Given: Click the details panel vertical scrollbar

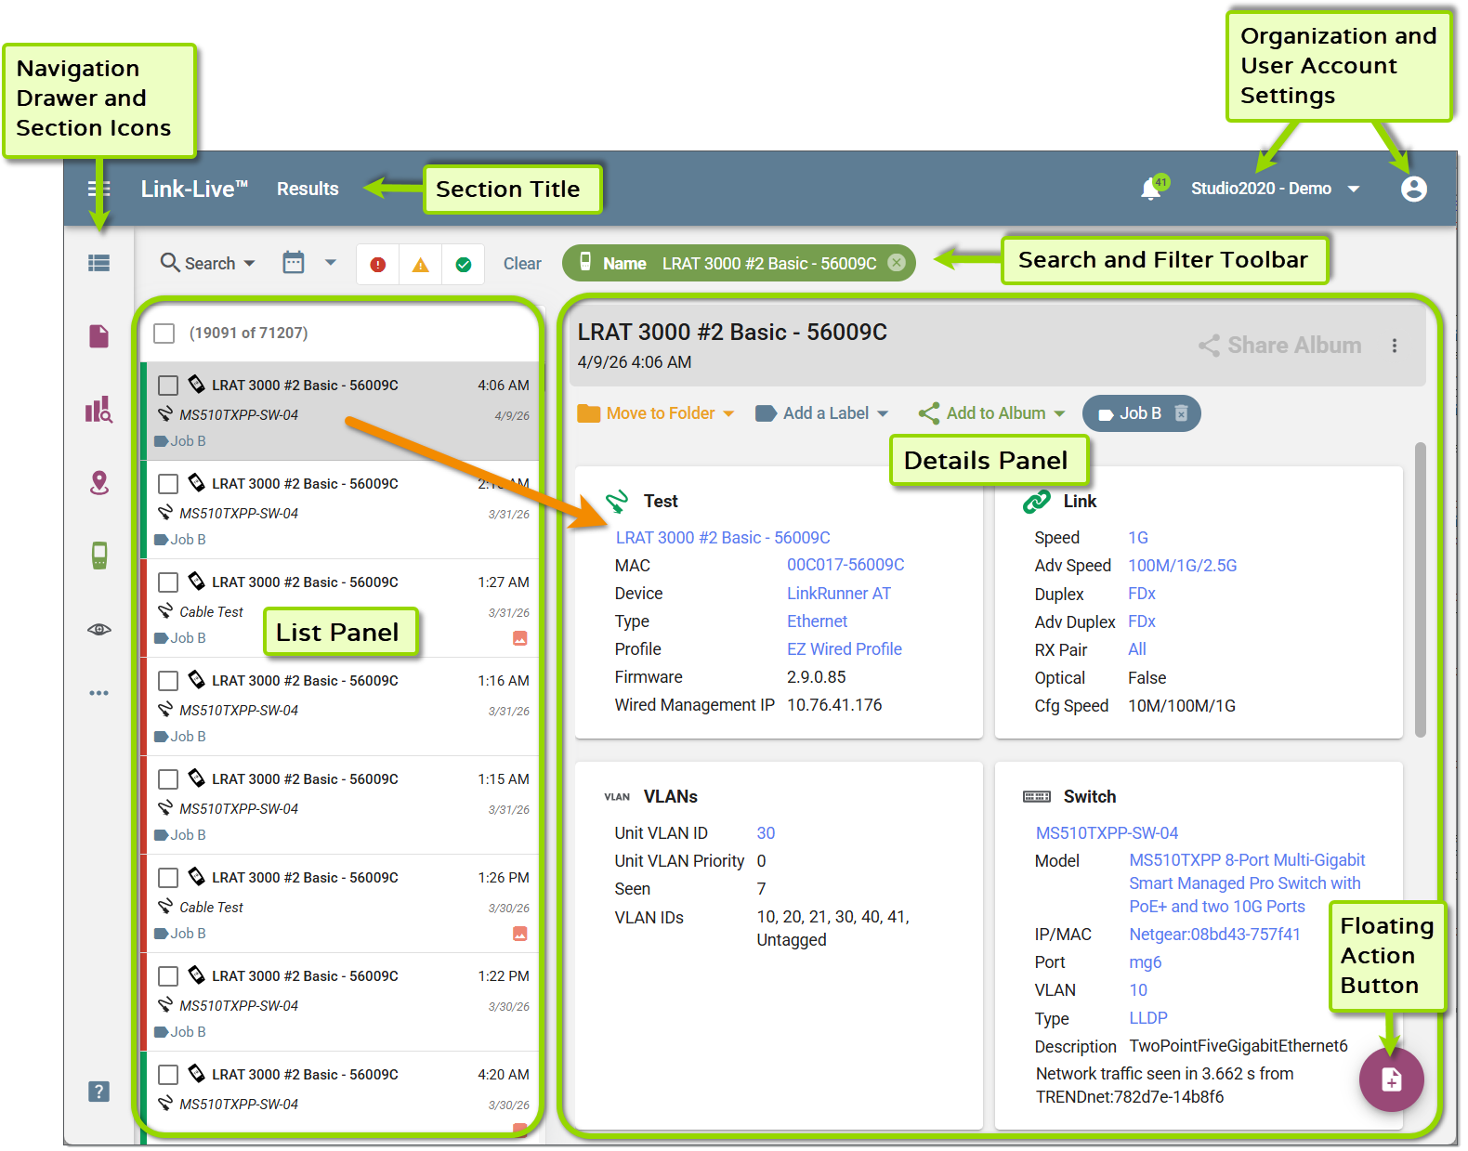Looking at the screenshot, I should coord(1420,590).
